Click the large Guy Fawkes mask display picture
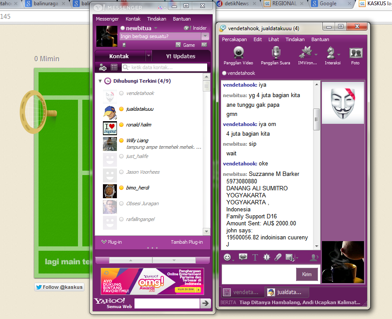 pyautogui.click(x=343, y=102)
